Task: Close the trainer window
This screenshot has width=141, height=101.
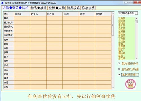Action: click(138, 2)
